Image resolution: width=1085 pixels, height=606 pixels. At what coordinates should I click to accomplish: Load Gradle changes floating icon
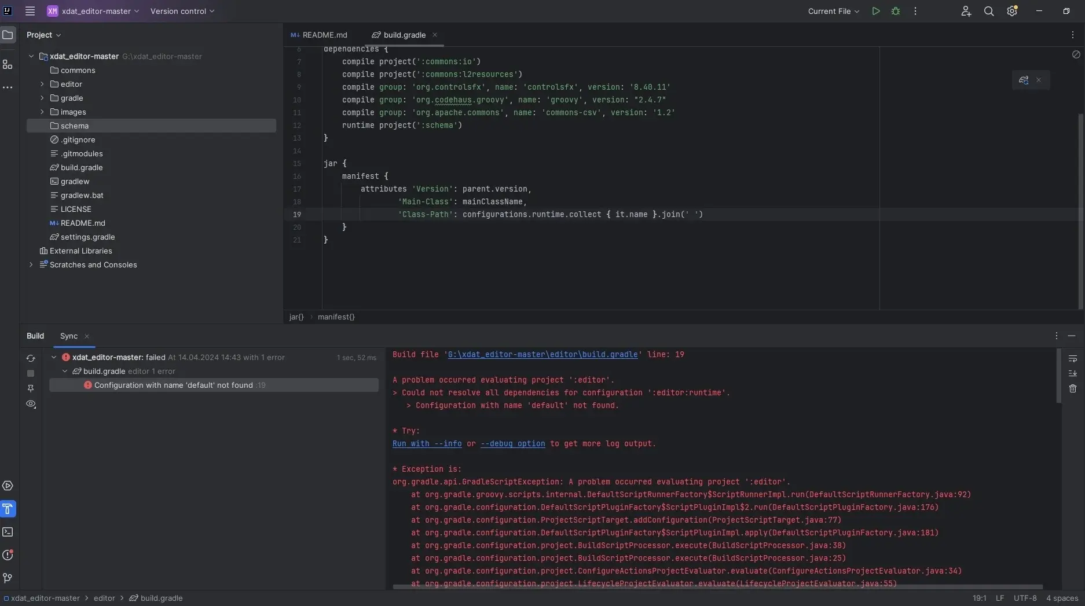[1024, 80]
